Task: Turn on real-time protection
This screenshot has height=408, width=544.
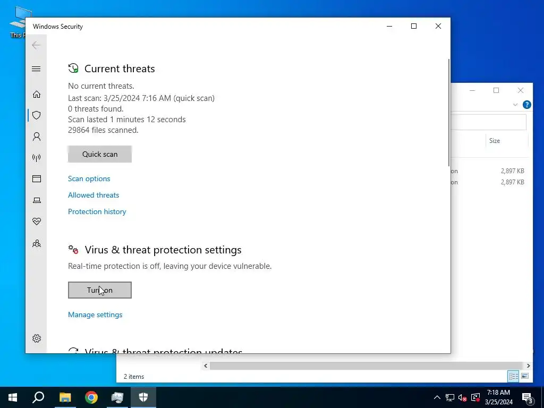Action: click(x=99, y=290)
